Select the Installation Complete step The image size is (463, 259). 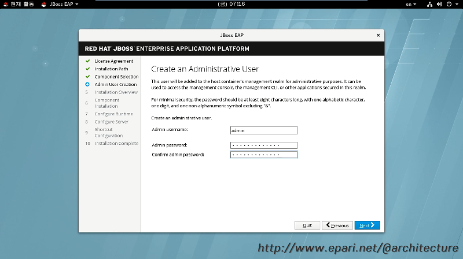[x=116, y=143]
